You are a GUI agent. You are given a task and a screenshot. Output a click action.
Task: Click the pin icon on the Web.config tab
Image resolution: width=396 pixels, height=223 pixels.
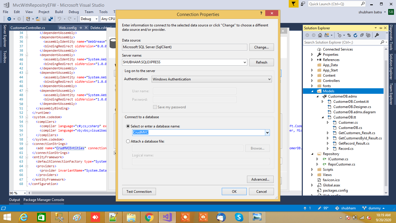coord(80,28)
